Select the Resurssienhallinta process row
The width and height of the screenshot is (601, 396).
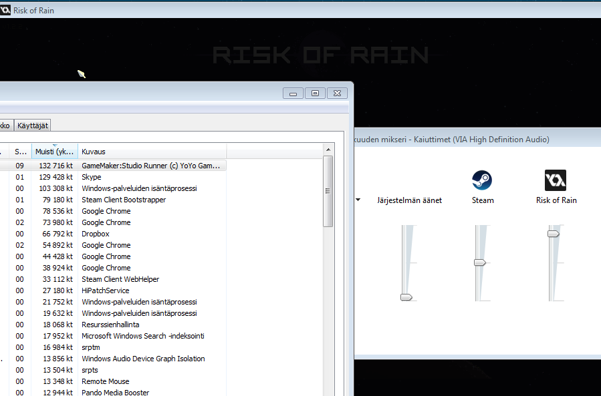point(113,325)
